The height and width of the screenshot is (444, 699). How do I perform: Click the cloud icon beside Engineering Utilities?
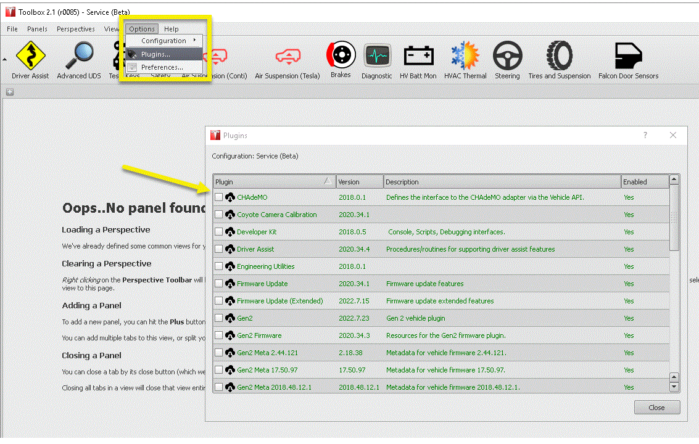(230, 266)
